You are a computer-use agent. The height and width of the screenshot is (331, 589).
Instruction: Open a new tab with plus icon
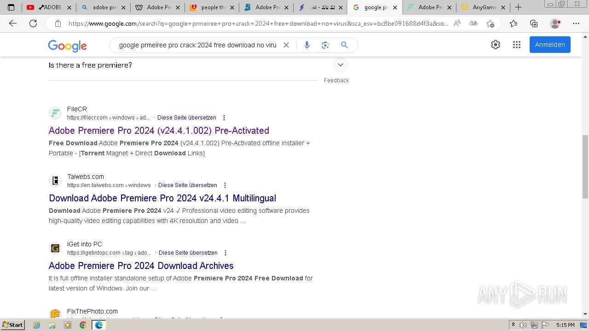tap(518, 7)
